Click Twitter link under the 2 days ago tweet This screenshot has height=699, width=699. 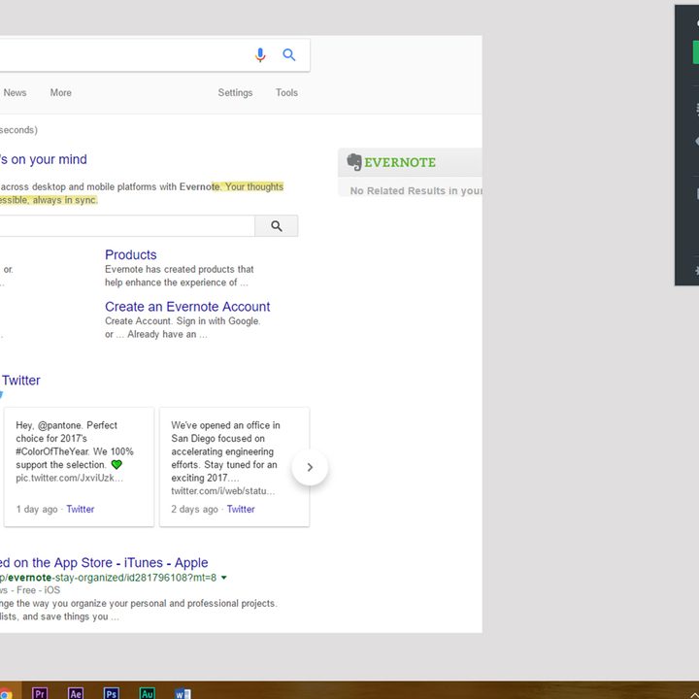241,509
